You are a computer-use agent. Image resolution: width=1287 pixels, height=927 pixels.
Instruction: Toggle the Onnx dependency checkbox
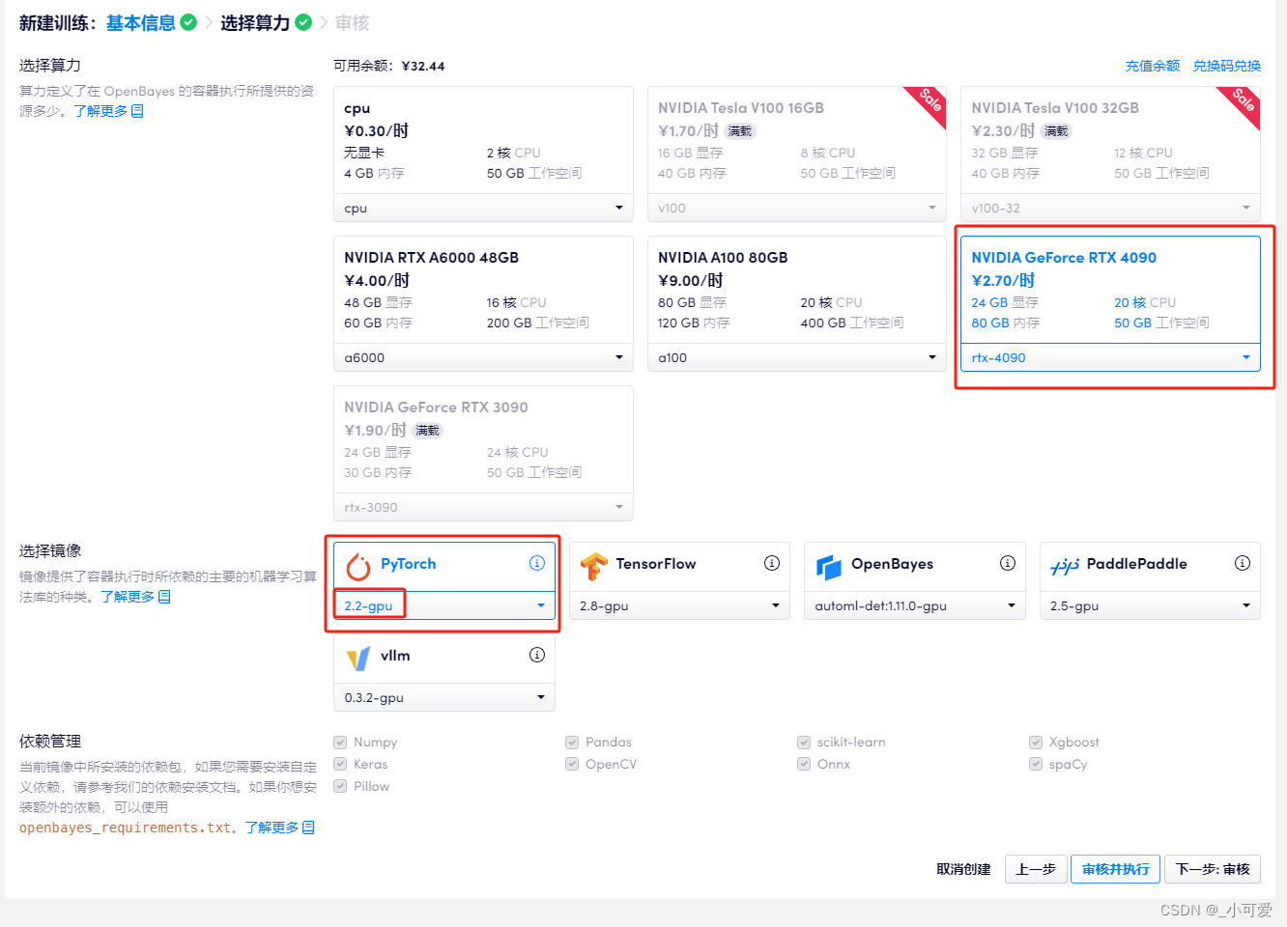pyautogui.click(x=804, y=765)
